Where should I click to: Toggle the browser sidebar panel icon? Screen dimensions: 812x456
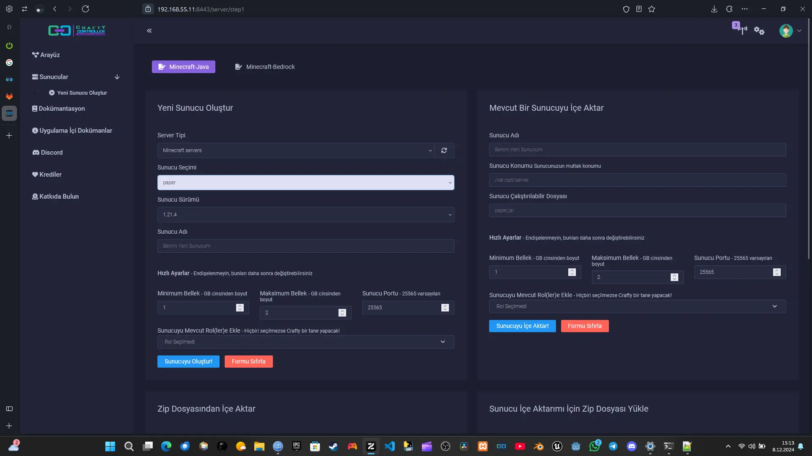(9, 409)
